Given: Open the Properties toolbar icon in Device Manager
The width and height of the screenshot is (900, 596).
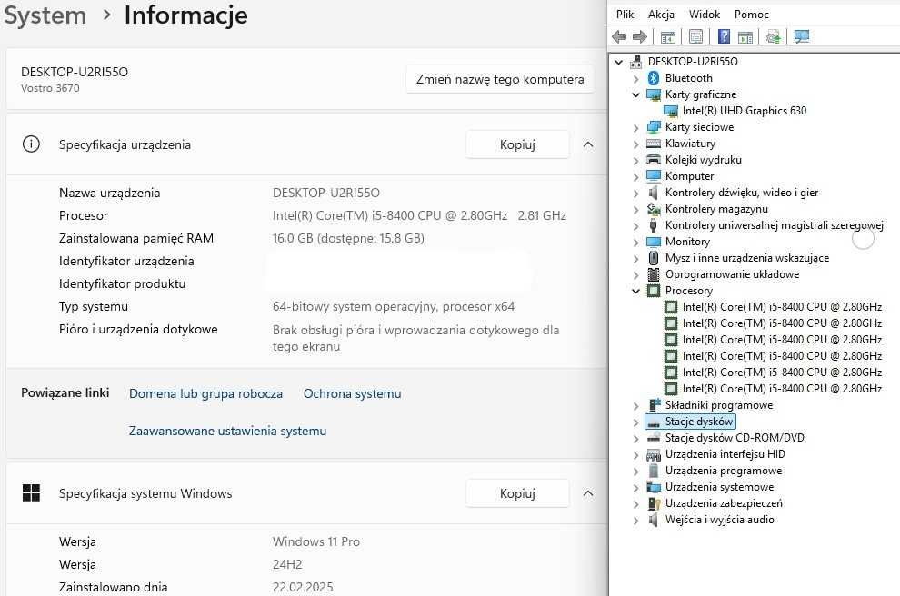Looking at the screenshot, I should [695, 37].
